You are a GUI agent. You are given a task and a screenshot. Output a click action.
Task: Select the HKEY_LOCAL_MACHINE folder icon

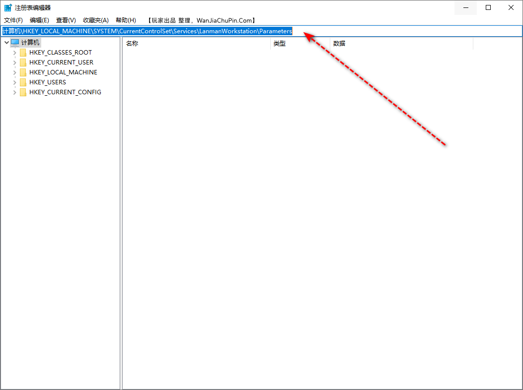point(23,72)
